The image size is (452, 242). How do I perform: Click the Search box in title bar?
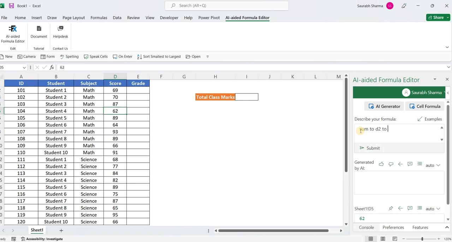pos(227,6)
